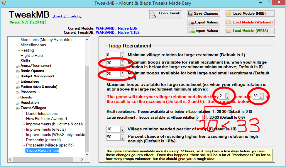Image resolution: width=286 pixels, height=167 pixels.
Task: Click Import Values button
Action: coord(203,31)
